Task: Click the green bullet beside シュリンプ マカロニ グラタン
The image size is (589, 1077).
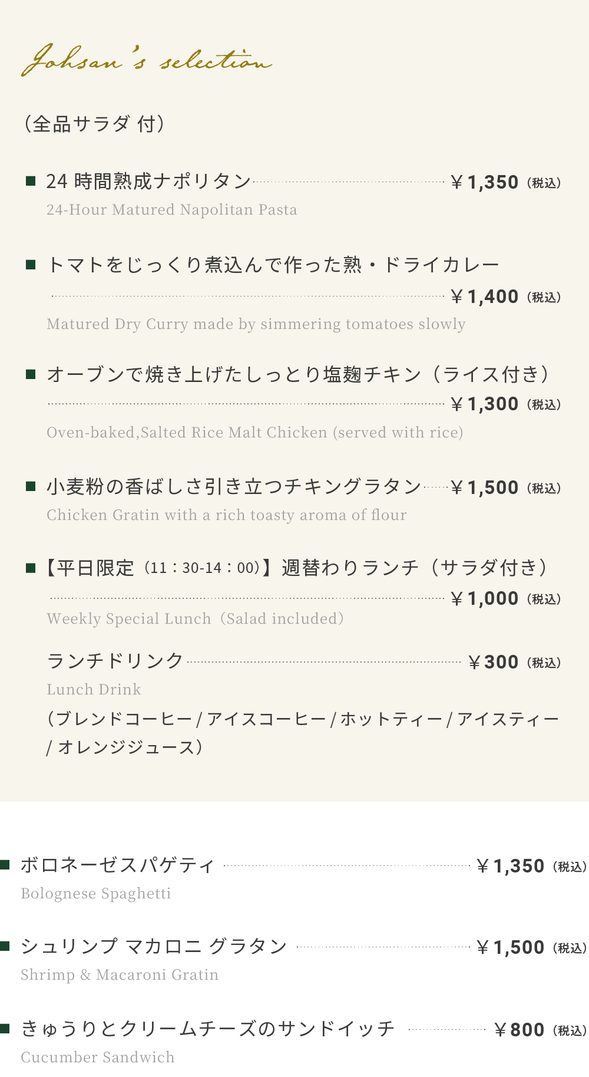Action: pyautogui.click(x=5, y=946)
